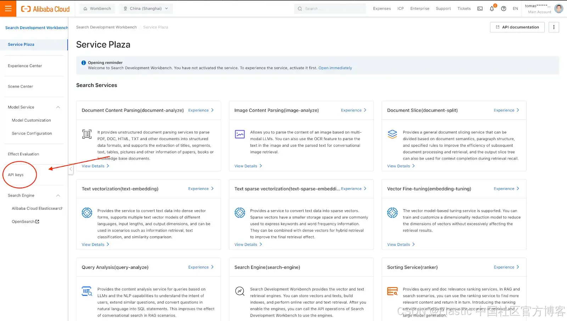
Task: Open the China (Shanghai) region dropdown
Action: [146, 9]
